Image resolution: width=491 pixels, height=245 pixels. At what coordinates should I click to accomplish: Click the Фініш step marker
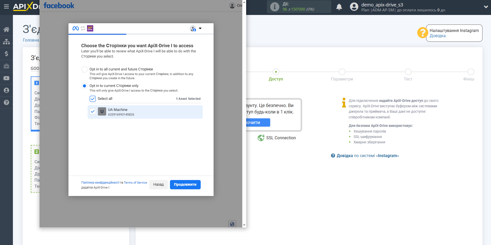coord(471,72)
